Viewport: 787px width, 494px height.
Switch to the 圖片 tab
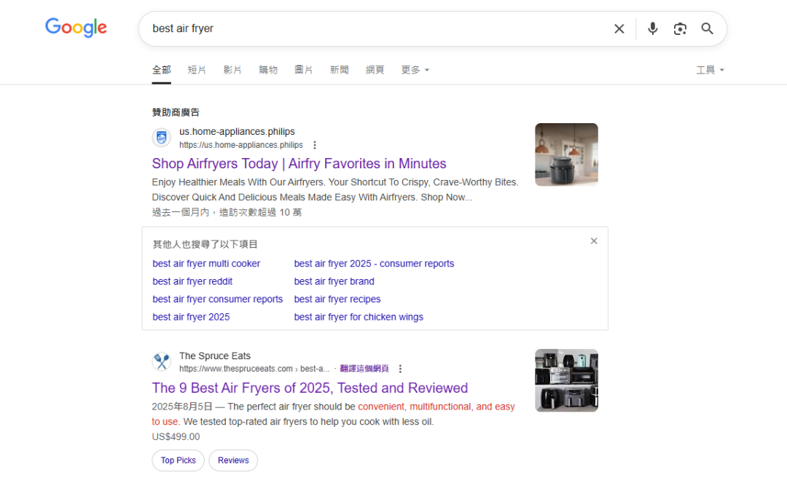[x=304, y=69]
